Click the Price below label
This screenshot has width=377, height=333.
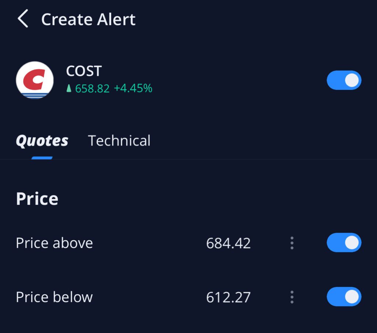[x=54, y=297]
